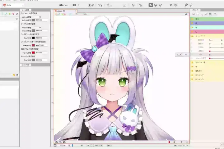Image resolution: width=224 pixels, height=149 pixels.
Task: Click the art mesh line color swatch
Action: pos(33,20)
